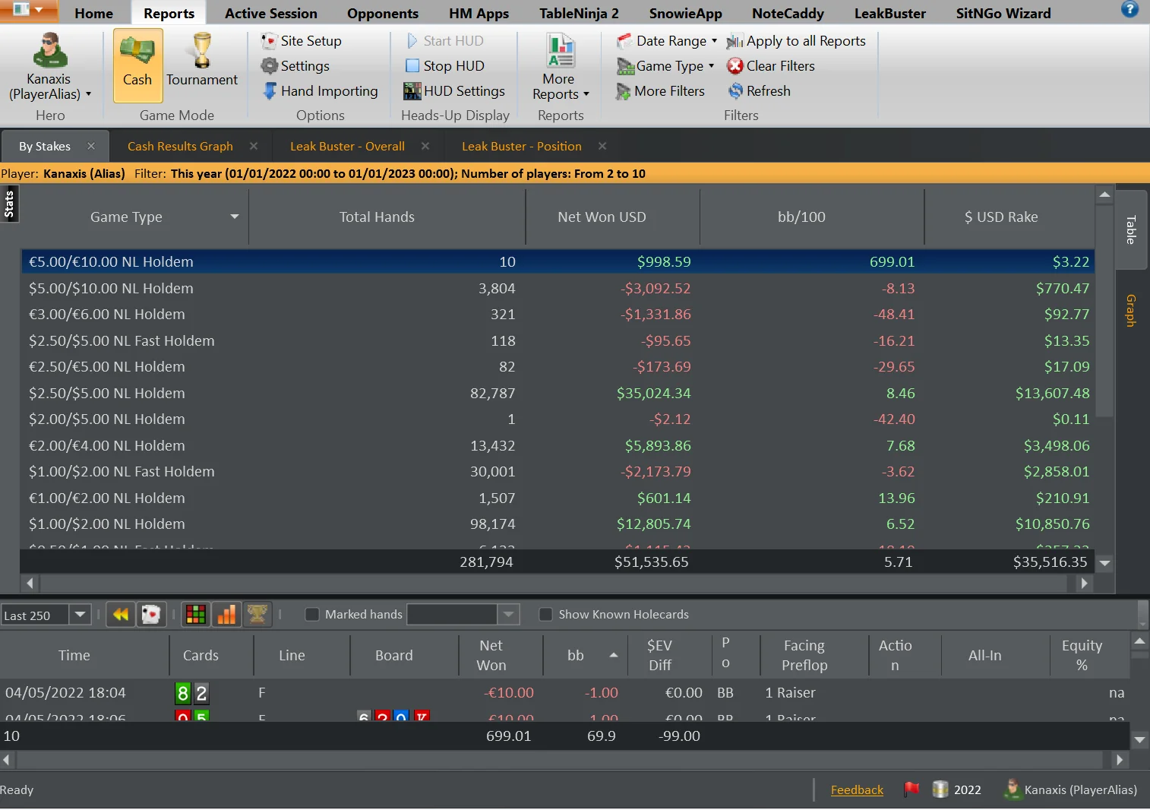Click the rewind arrows icon in hands toolbar
The image size is (1150, 810).
point(120,614)
